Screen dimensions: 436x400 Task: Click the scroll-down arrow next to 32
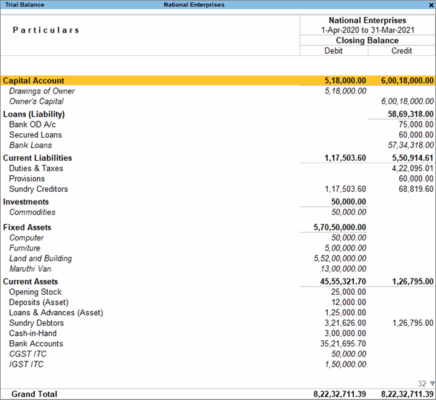coord(432,384)
